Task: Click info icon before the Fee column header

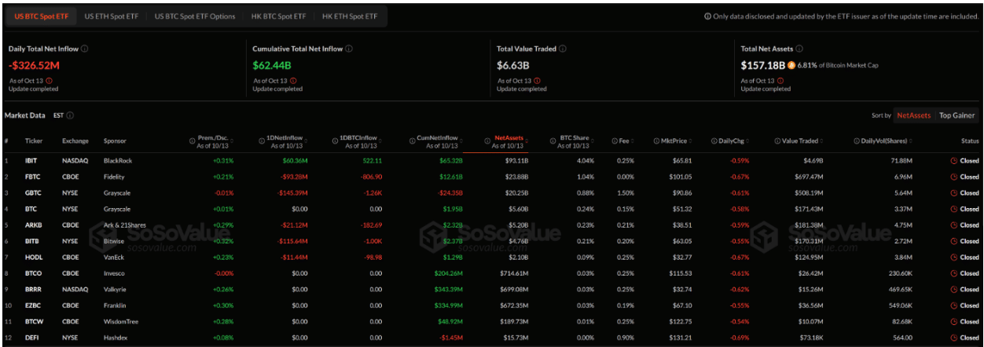Action: tap(615, 141)
